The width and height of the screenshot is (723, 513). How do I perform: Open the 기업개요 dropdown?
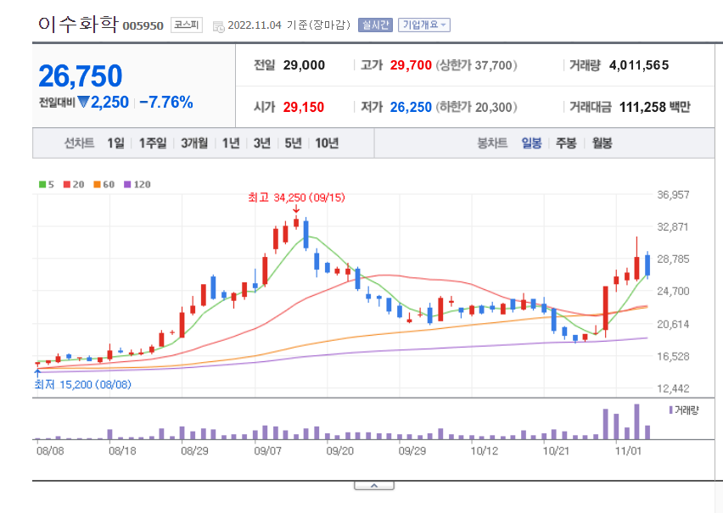tap(424, 25)
